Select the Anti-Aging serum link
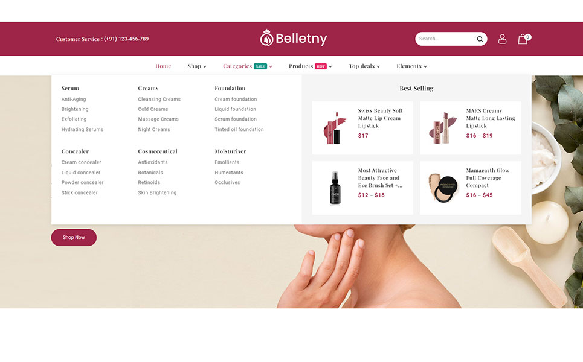The image size is (583, 362). click(74, 99)
